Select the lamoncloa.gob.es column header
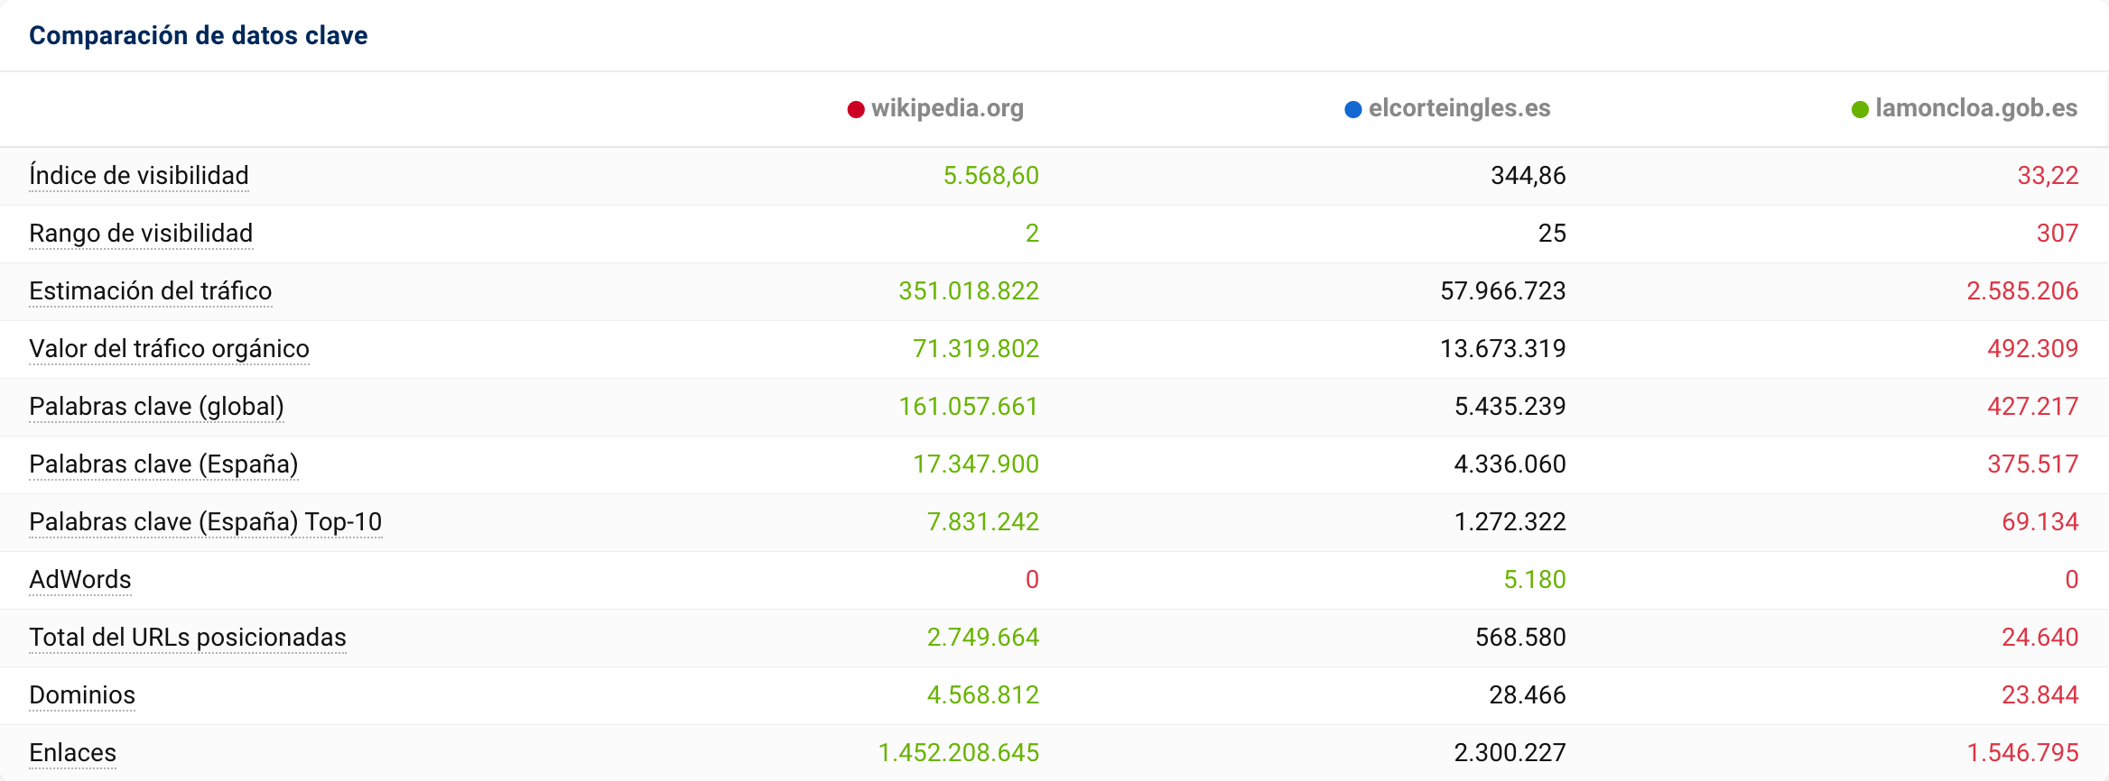This screenshot has width=2109, height=781. [1975, 108]
